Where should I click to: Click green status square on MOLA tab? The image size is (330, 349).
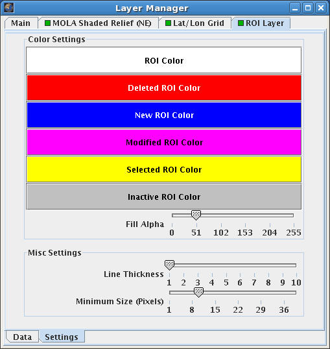[47, 23]
